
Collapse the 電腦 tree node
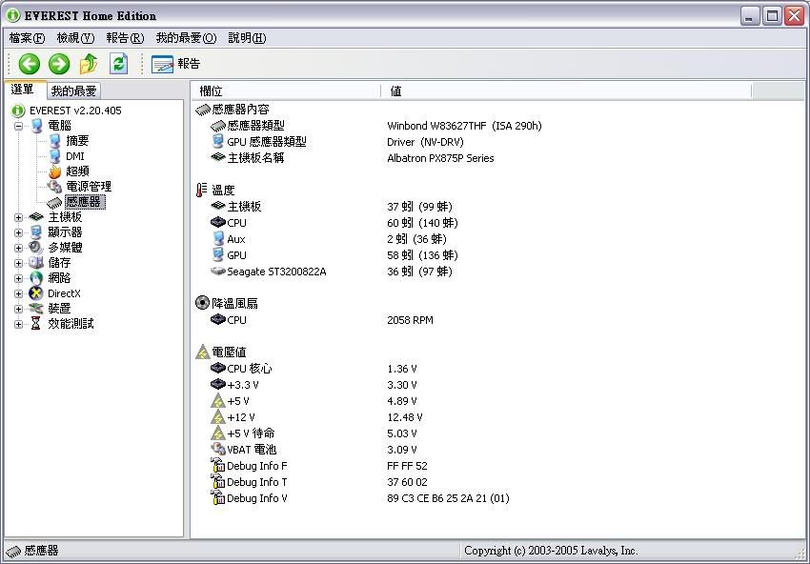click(x=19, y=126)
